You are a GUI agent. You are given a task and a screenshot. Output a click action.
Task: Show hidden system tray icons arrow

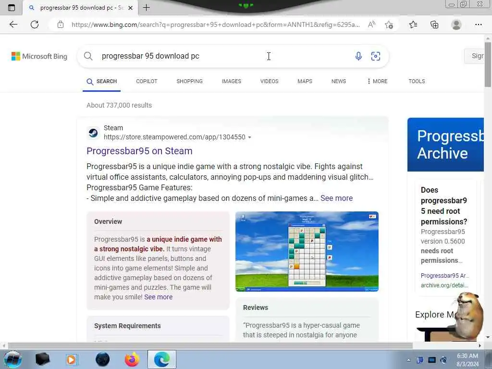(x=408, y=360)
